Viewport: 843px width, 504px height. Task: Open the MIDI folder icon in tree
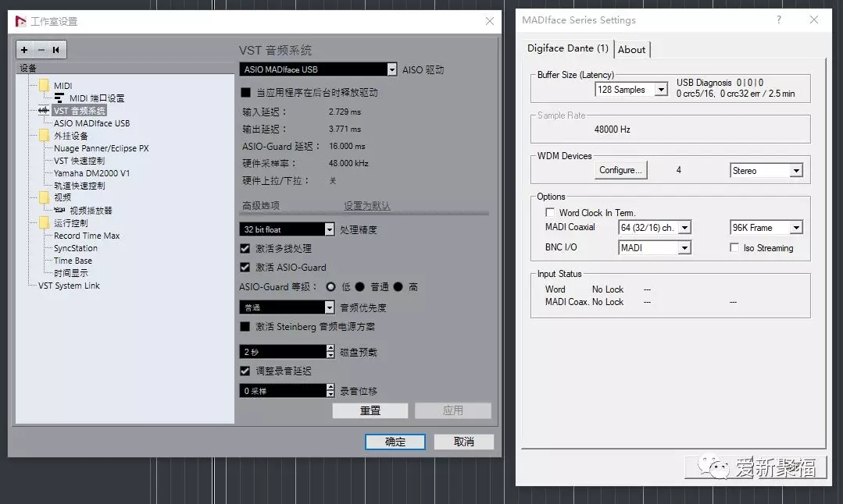pos(44,86)
